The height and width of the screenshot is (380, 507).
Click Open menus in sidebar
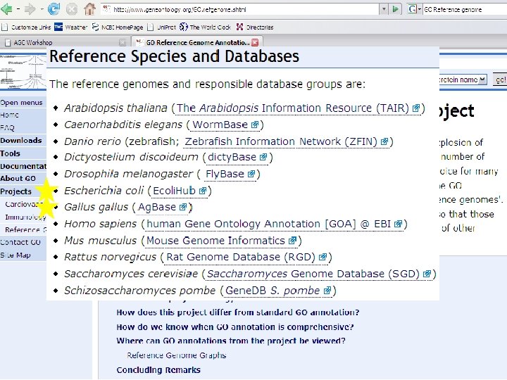(21, 103)
